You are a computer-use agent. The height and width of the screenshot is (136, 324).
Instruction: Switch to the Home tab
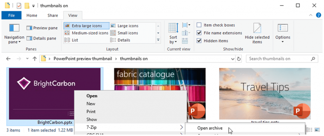pyautogui.click(x=32, y=15)
